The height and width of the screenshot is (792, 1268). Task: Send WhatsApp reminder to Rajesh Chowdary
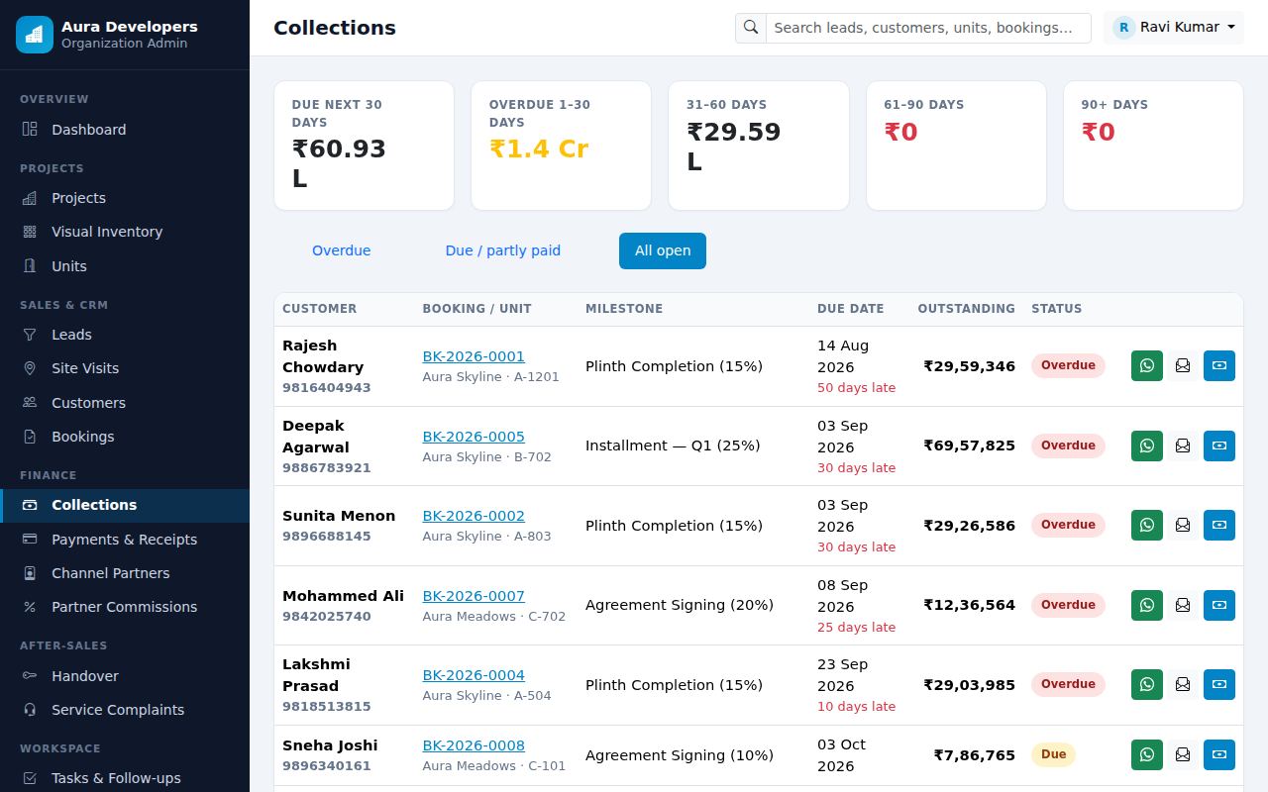point(1147,366)
